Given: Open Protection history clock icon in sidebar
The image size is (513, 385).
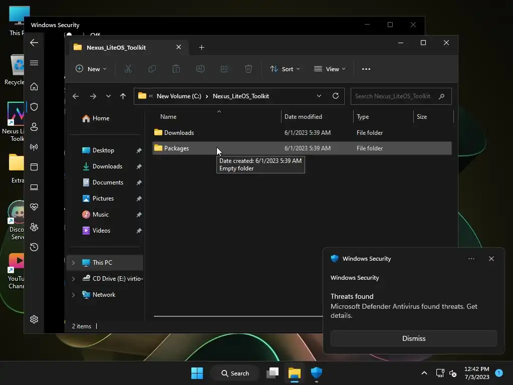Looking at the screenshot, I should [34, 247].
